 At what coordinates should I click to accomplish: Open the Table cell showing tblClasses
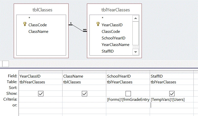point(84,82)
